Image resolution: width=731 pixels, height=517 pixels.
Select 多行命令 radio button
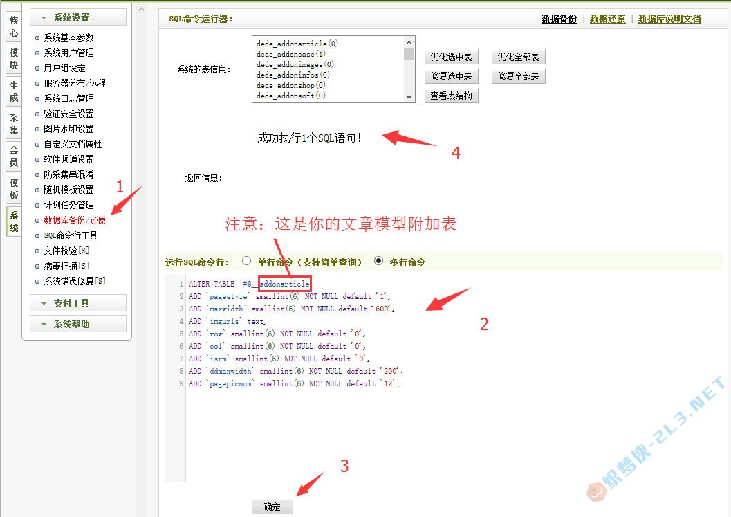point(378,262)
